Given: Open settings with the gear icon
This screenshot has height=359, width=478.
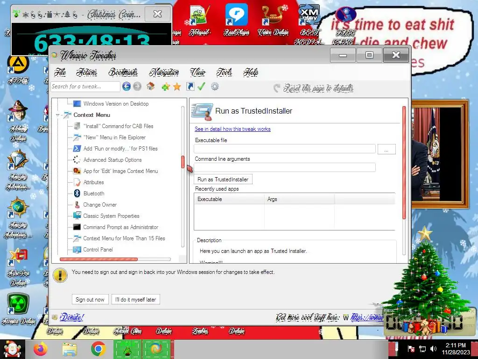Looking at the screenshot, I should point(215,86).
